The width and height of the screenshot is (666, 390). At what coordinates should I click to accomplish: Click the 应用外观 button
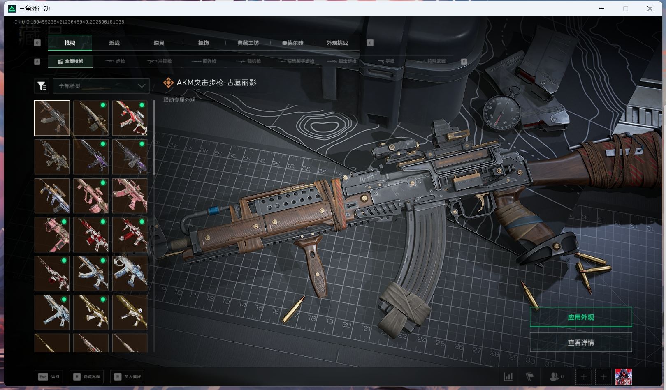click(x=580, y=317)
